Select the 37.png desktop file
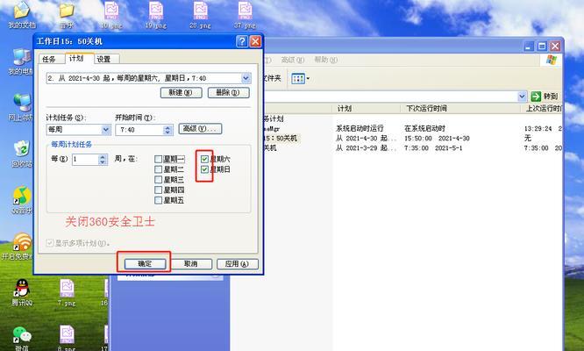The height and width of the screenshot is (351, 584). pyautogui.click(x=245, y=15)
